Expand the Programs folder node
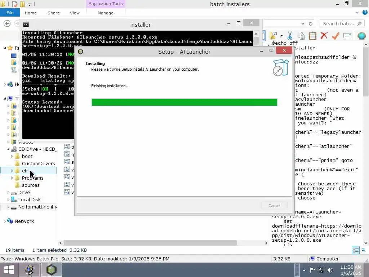 coord(12,178)
